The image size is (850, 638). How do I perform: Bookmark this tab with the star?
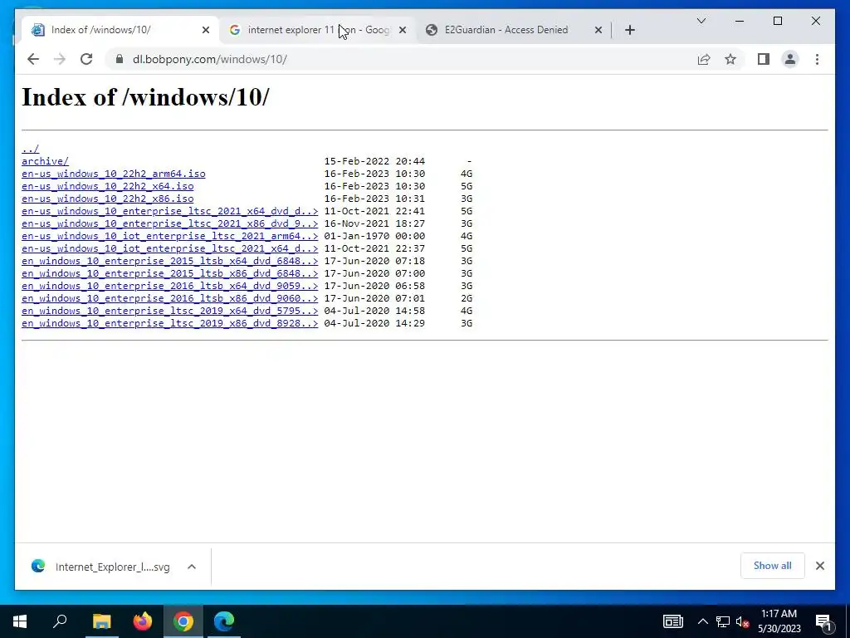[730, 59]
